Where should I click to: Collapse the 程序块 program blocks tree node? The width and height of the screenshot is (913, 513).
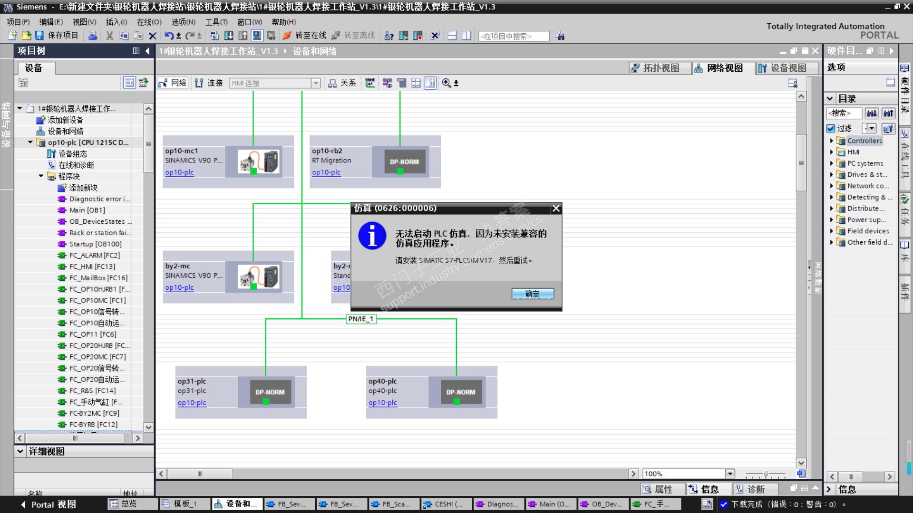click(41, 176)
